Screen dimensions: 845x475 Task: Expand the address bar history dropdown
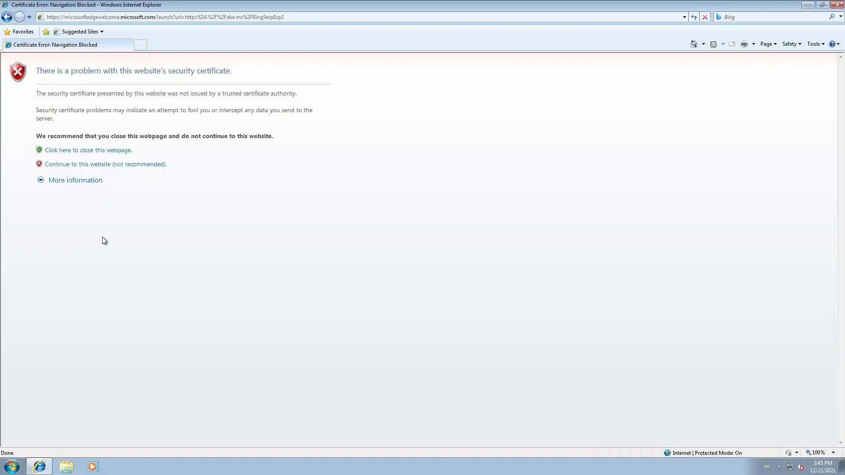684,17
